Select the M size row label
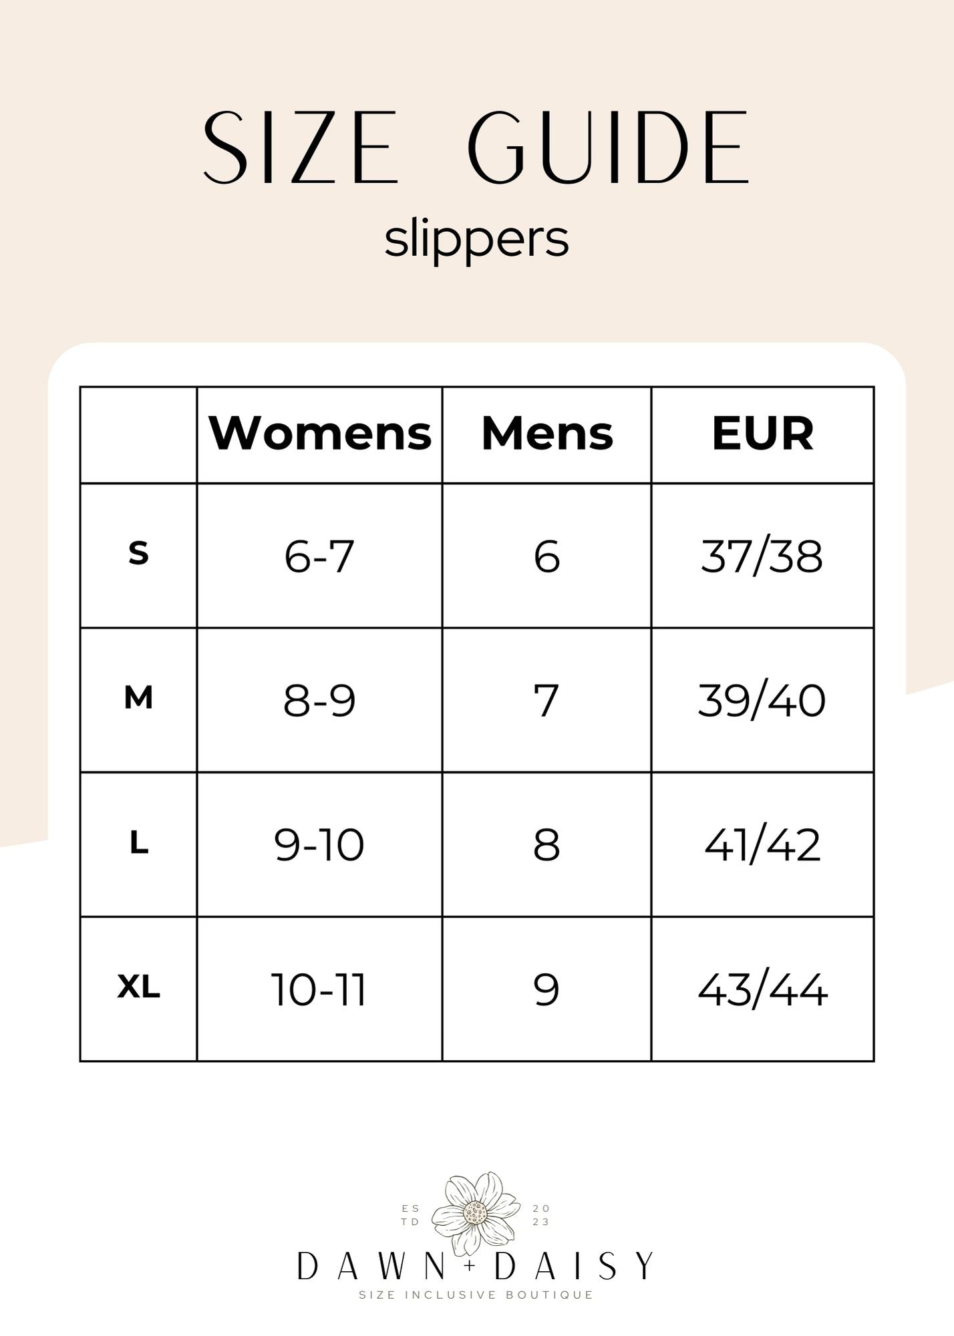 coord(138,699)
